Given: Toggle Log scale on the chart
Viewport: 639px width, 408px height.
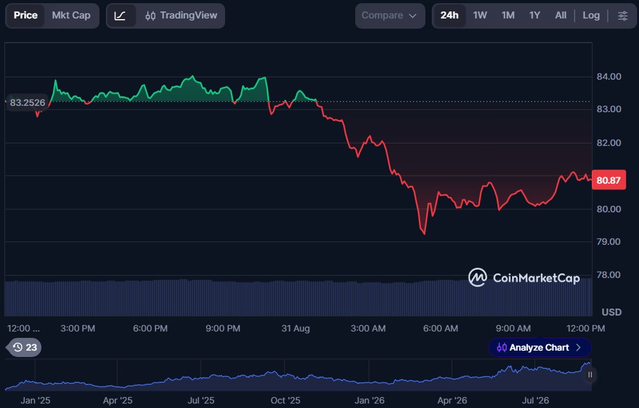Looking at the screenshot, I should pos(591,15).
